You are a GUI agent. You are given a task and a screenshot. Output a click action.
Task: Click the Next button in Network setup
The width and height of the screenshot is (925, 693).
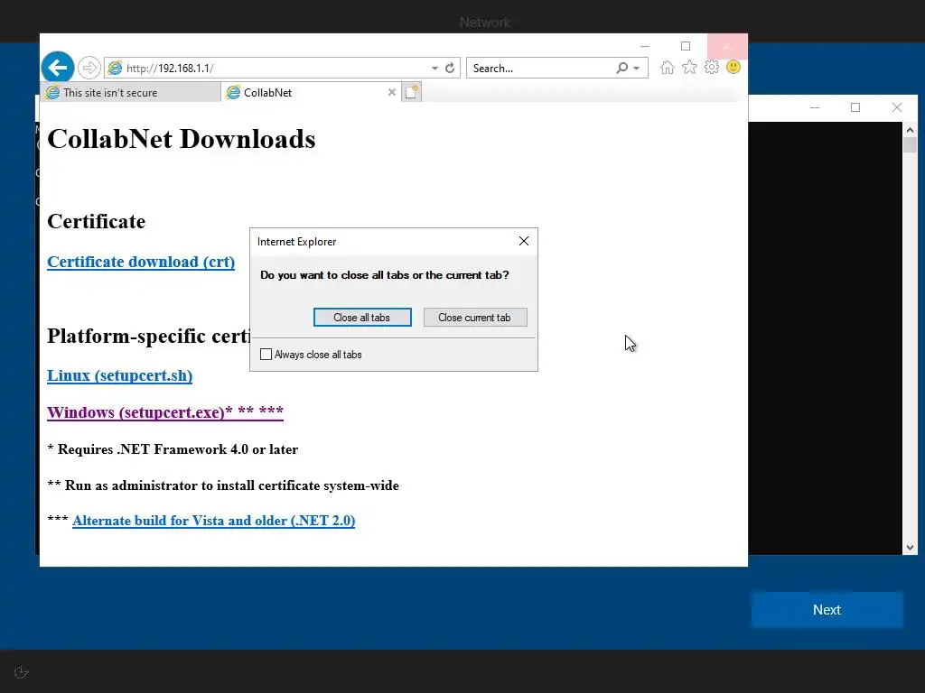(x=827, y=610)
